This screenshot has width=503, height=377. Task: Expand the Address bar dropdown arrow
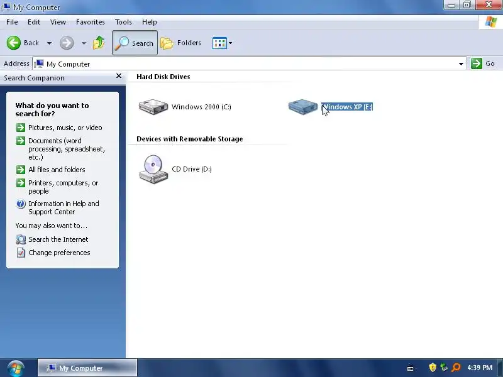click(461, 64)
